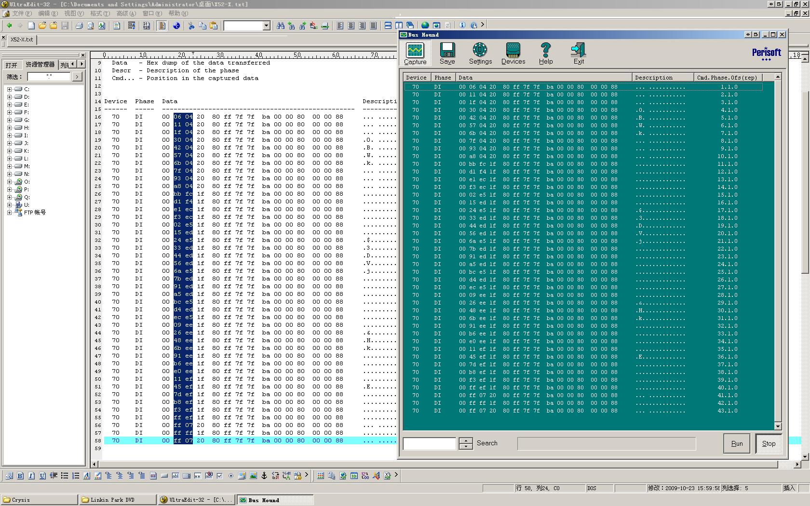
Task: Switch to Linkin Park DVD in taskbar
Action: point(118,500)
